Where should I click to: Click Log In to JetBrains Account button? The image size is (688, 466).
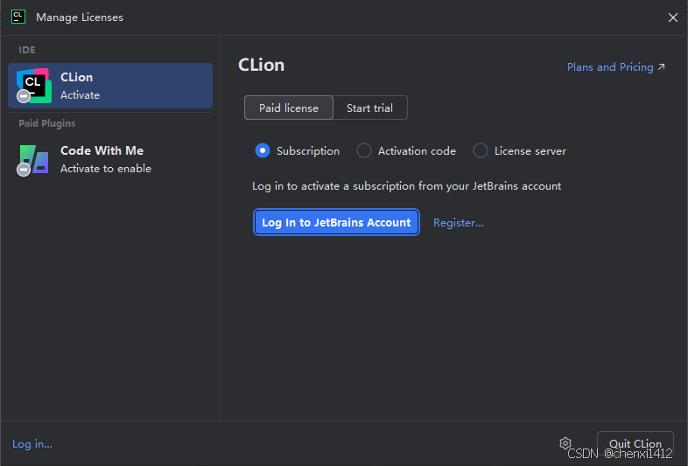[336, 222]
